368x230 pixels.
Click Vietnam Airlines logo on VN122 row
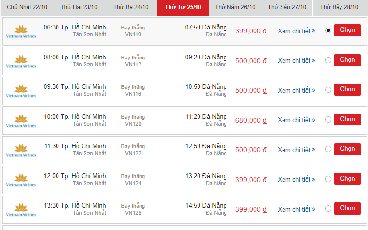point(21,150)
